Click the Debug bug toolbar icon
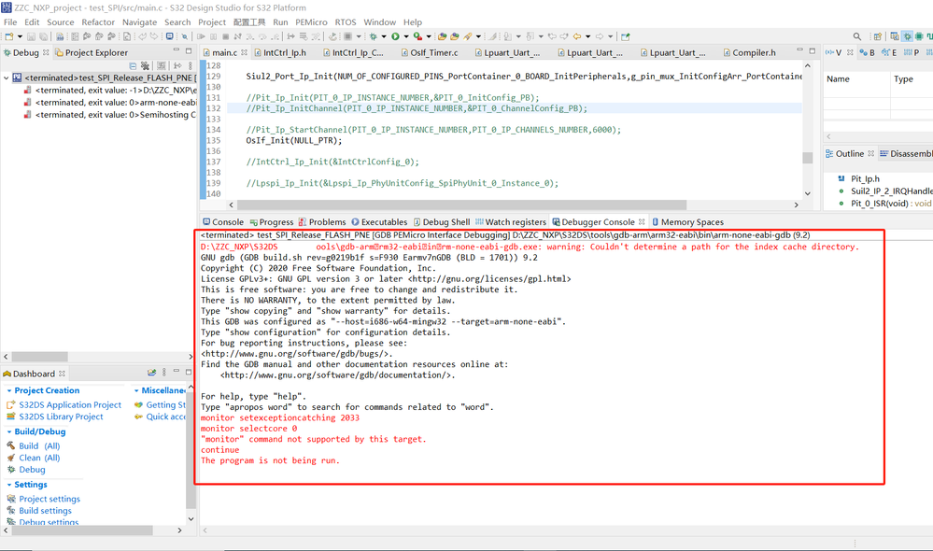Screen dimensions: 933x551 [373, 36]
